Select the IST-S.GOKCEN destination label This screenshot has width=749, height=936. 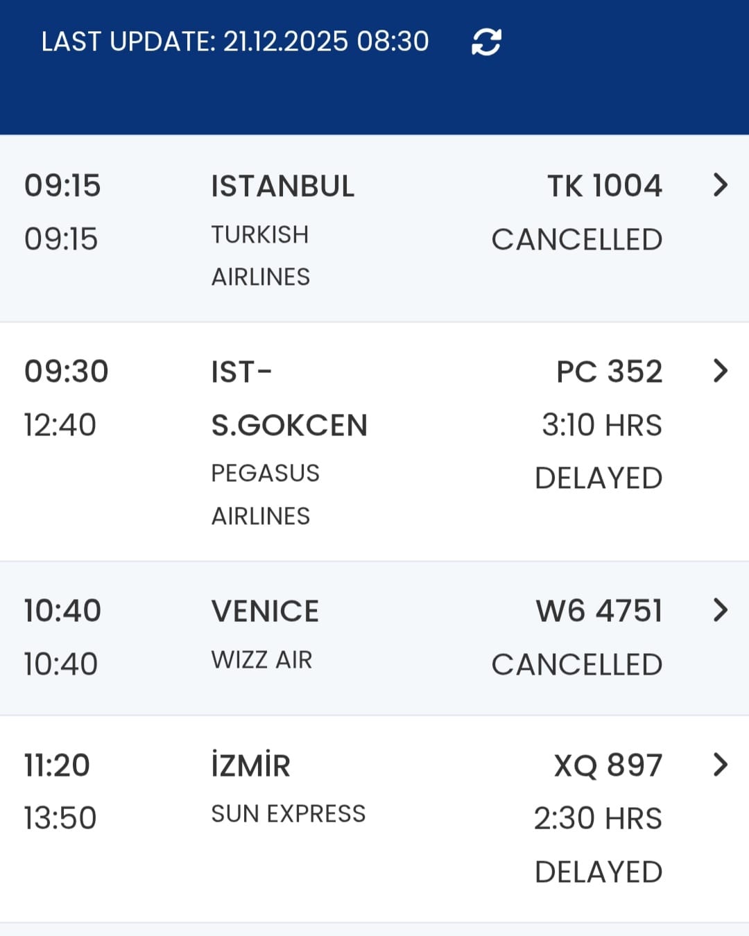coord(289,399)
